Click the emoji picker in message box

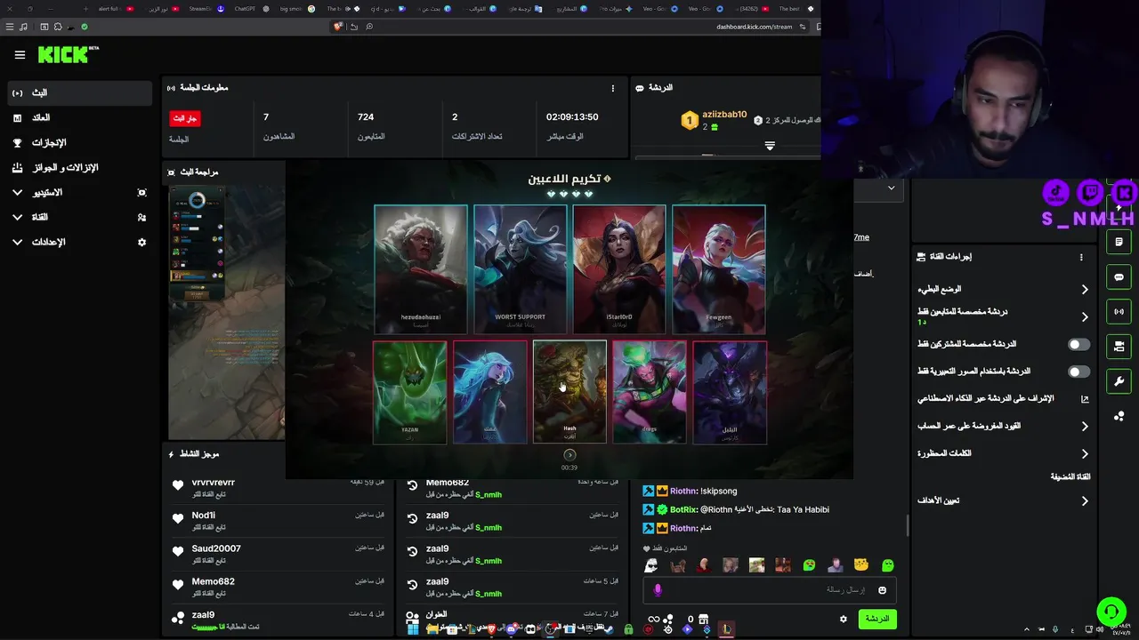[x=882, y=590]
